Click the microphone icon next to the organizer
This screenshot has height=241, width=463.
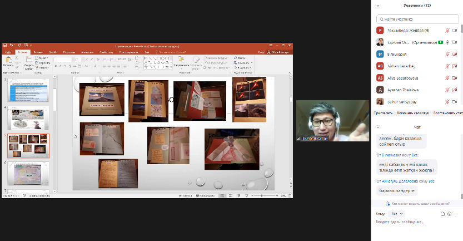(x=447, y=42)
